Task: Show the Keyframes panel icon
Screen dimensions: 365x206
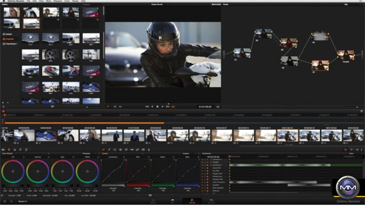Action: pos(346,150)
